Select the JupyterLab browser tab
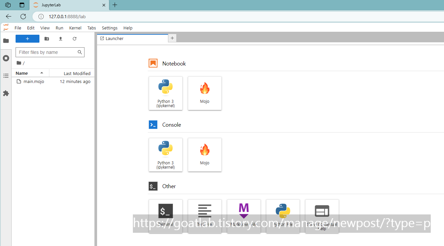Screen dimensions: 444x246 coord(69,5)
